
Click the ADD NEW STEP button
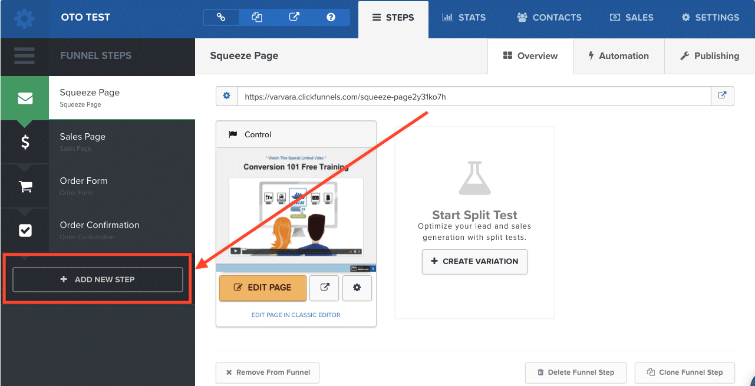[x=98, y=279]
